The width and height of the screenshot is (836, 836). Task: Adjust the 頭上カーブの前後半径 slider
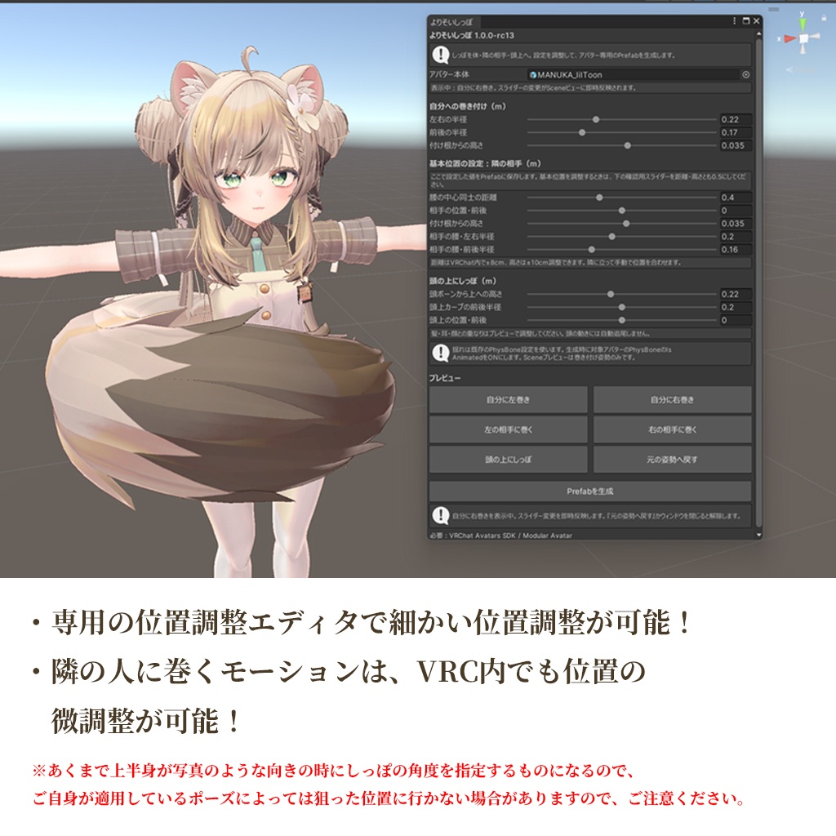pos(621,307)
